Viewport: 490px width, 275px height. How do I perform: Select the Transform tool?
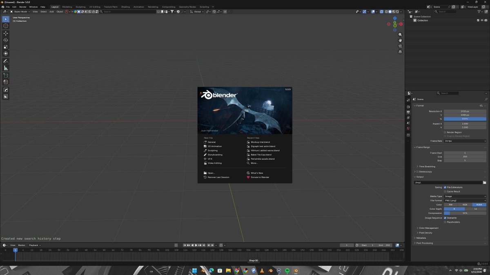pos(6,53)
